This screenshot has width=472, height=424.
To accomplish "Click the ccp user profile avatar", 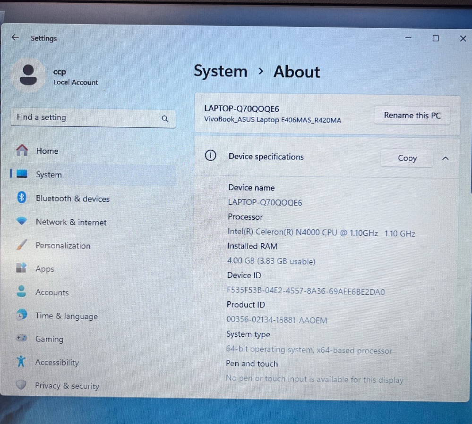I will tap(28, 75).
